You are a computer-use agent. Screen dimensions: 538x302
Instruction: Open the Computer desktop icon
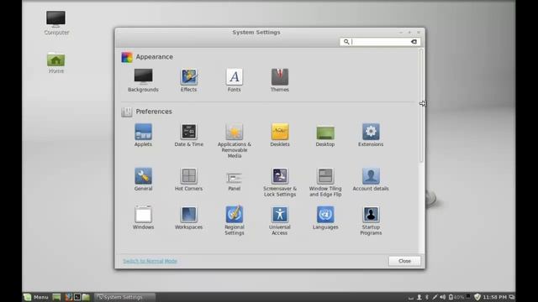tap(56, 23)
